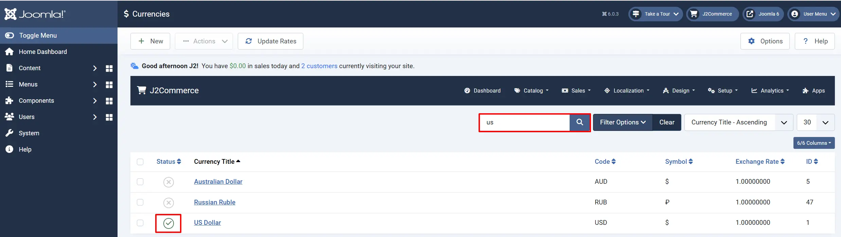This screenshot has height=237, width=841.
Task: Open the Russian Ruble currency
Action: (215, 202)
